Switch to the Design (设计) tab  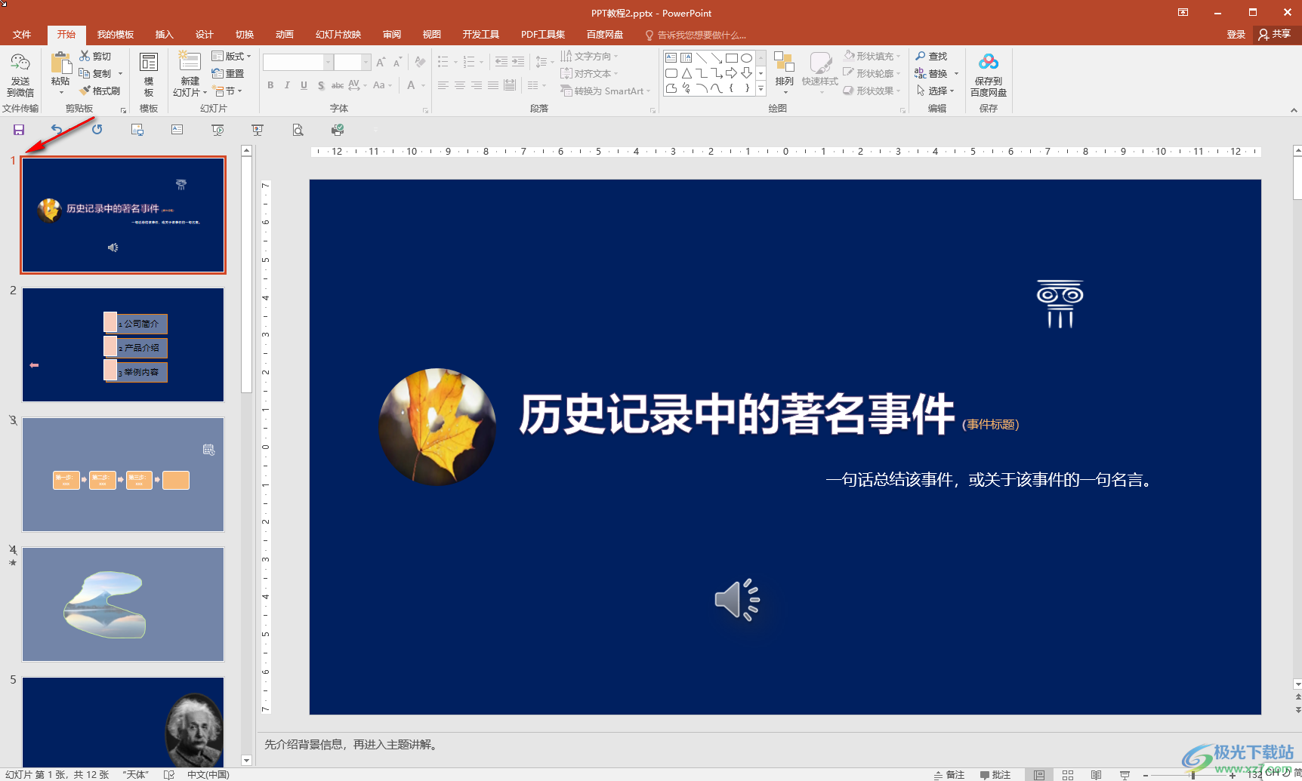[204, 35]
